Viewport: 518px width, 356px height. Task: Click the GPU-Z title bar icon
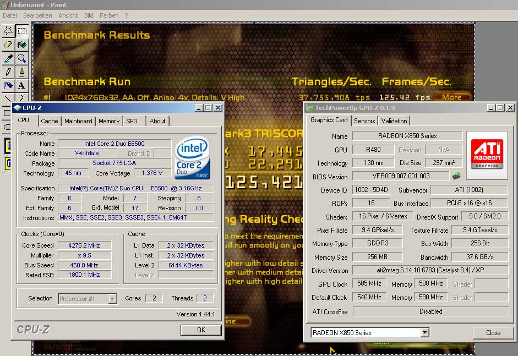tap(309, 108)
